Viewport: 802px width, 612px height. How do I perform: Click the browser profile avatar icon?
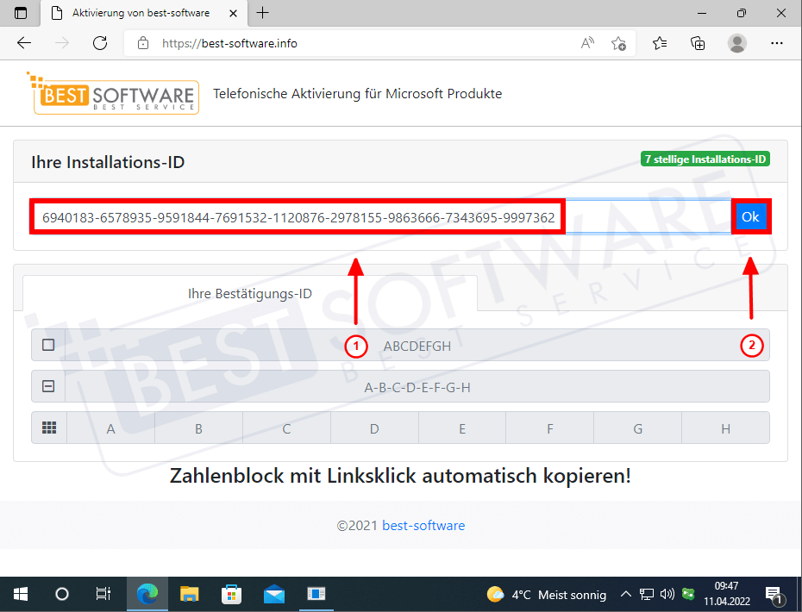pyautogui.click(x=737, y=43)
